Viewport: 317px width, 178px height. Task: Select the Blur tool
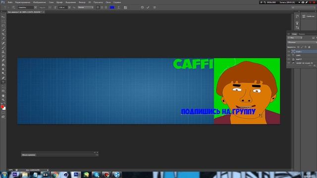pyautogui.click(x=3, y=69)
